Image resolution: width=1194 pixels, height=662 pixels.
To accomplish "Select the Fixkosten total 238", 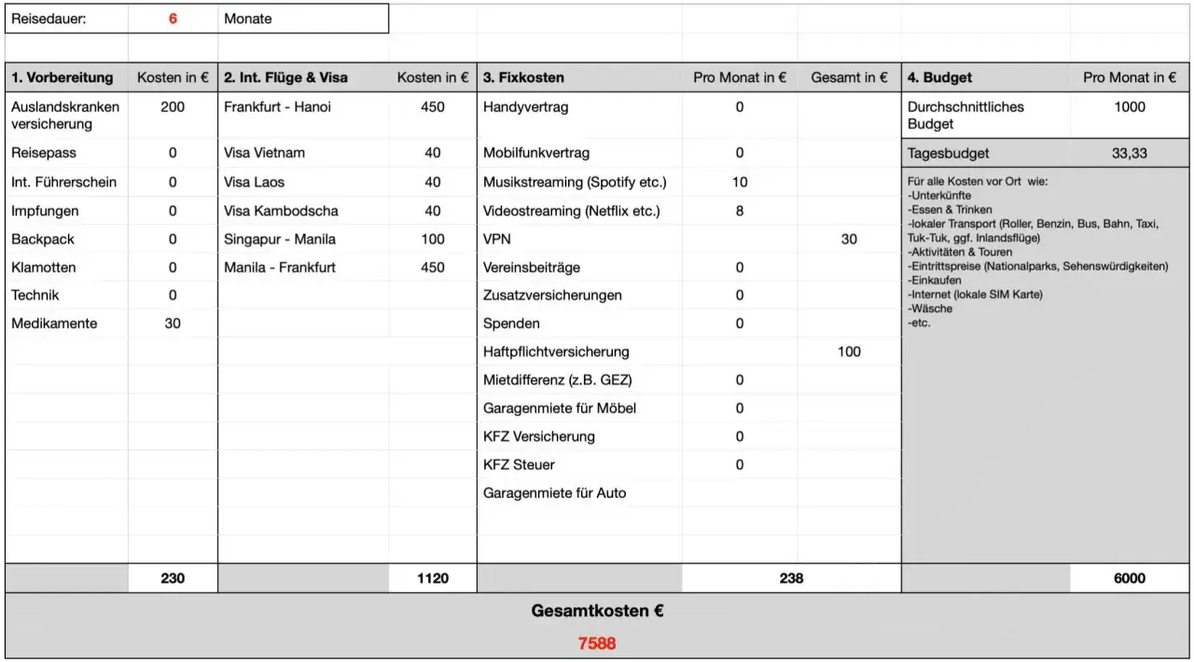I will coord(791,578).
